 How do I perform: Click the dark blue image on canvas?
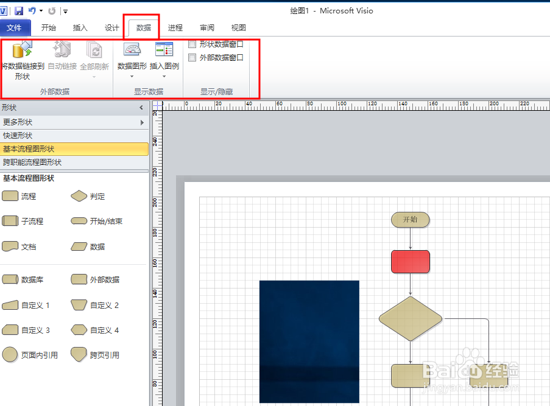(309, 341)
